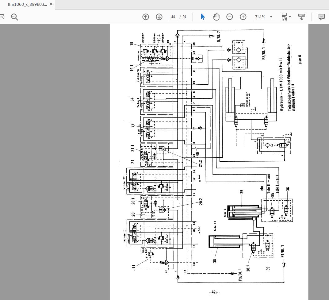
Task: Click the Winde I valve label
Action: click(x=124, y=236)
